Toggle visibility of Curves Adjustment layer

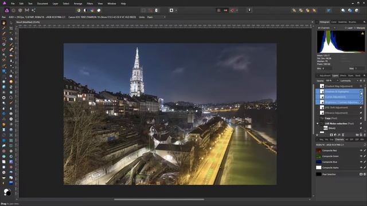tap(361, 97)
